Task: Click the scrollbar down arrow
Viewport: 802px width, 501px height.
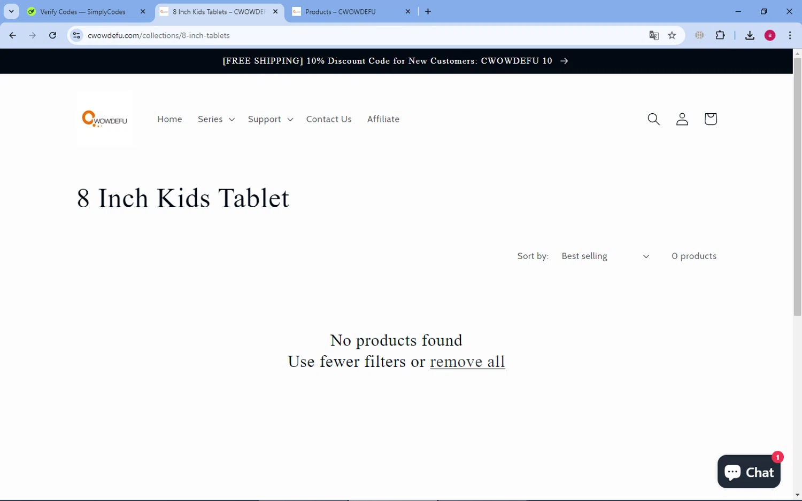Action: pos(797,495)
